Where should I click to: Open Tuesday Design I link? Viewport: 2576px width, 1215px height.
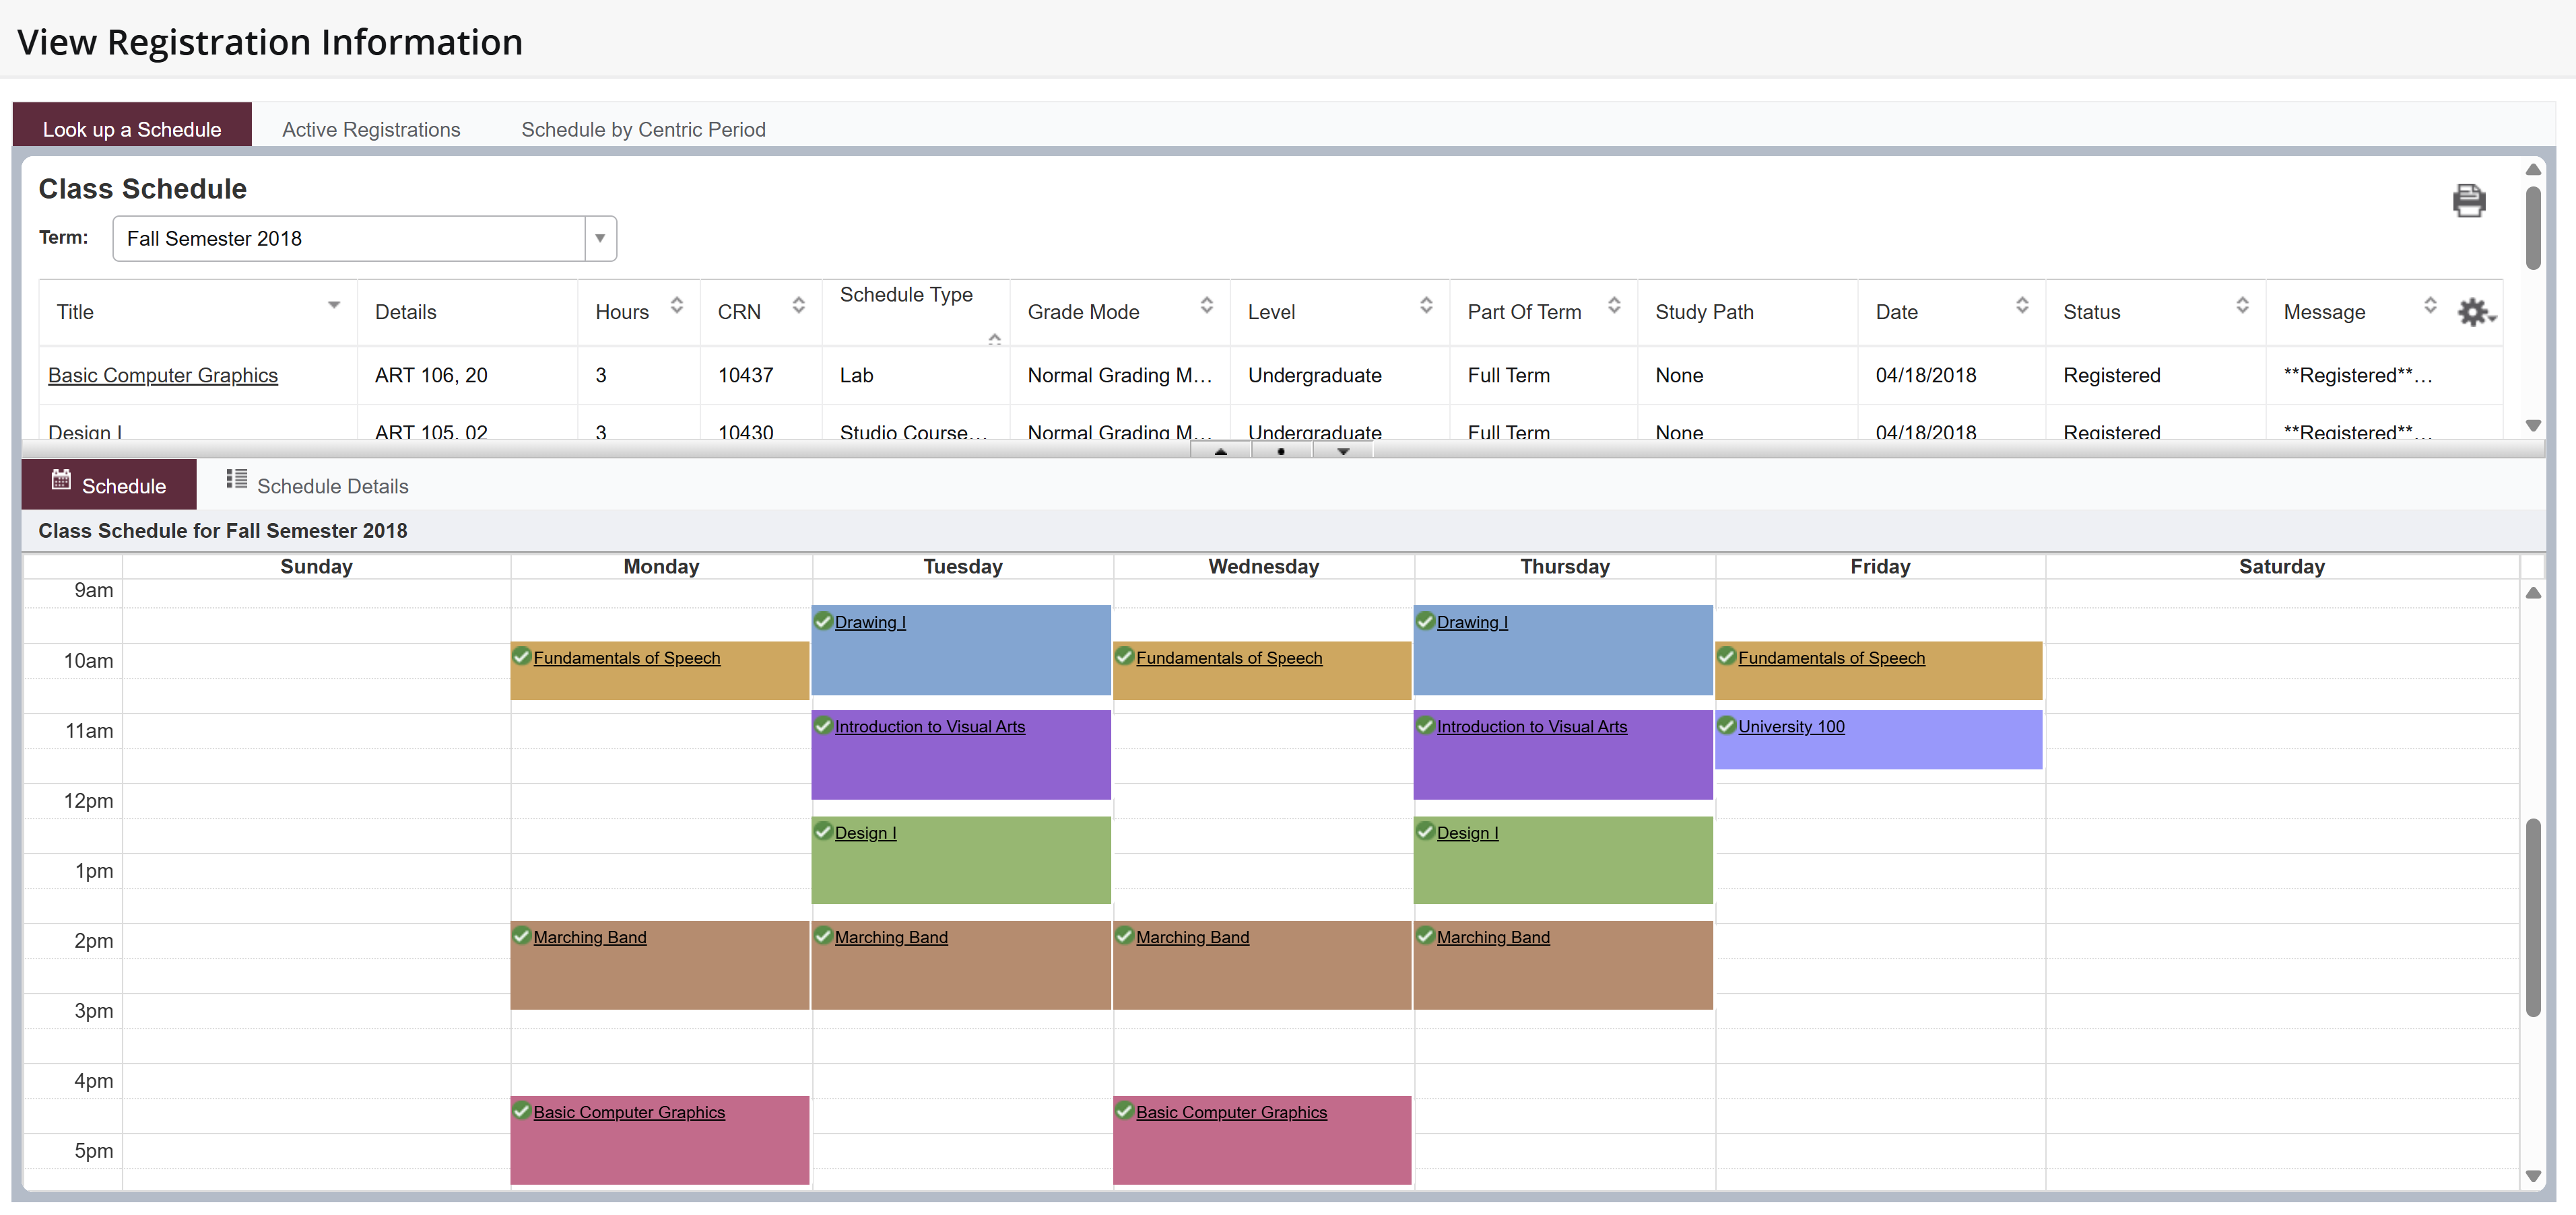[865, 832]
